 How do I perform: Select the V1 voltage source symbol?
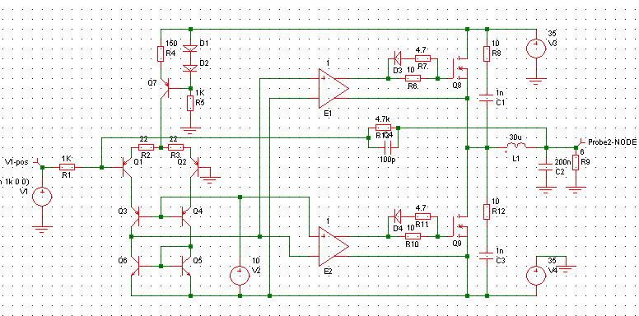point(42,197)
